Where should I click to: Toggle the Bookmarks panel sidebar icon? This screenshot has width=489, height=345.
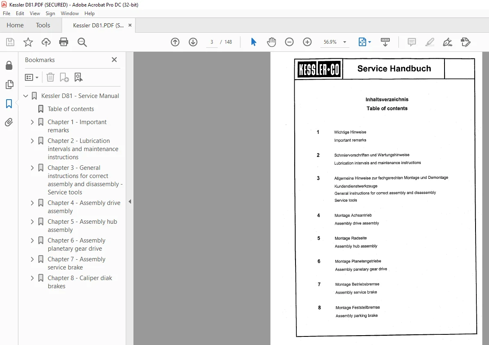9,104
